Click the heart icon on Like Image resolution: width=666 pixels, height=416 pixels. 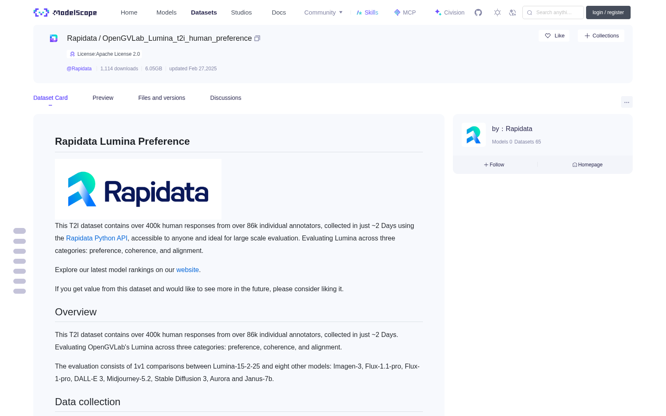(548, 36)
